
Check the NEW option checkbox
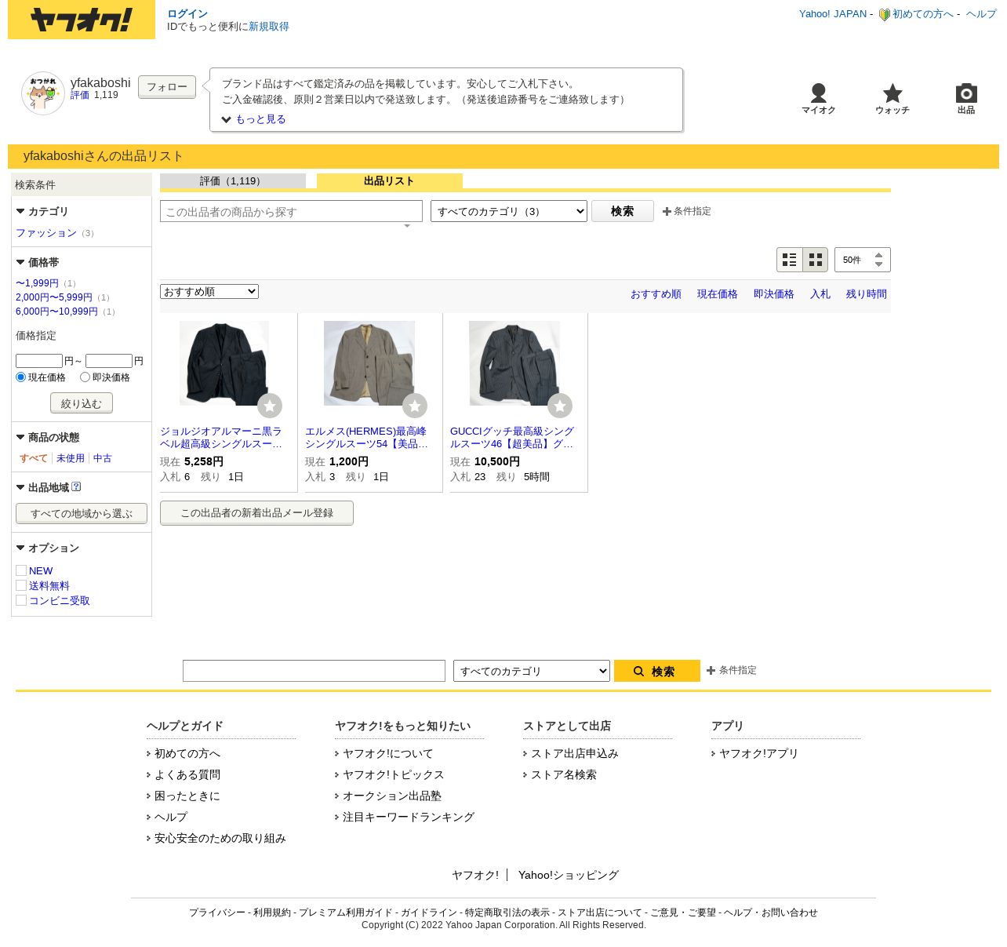21,570
